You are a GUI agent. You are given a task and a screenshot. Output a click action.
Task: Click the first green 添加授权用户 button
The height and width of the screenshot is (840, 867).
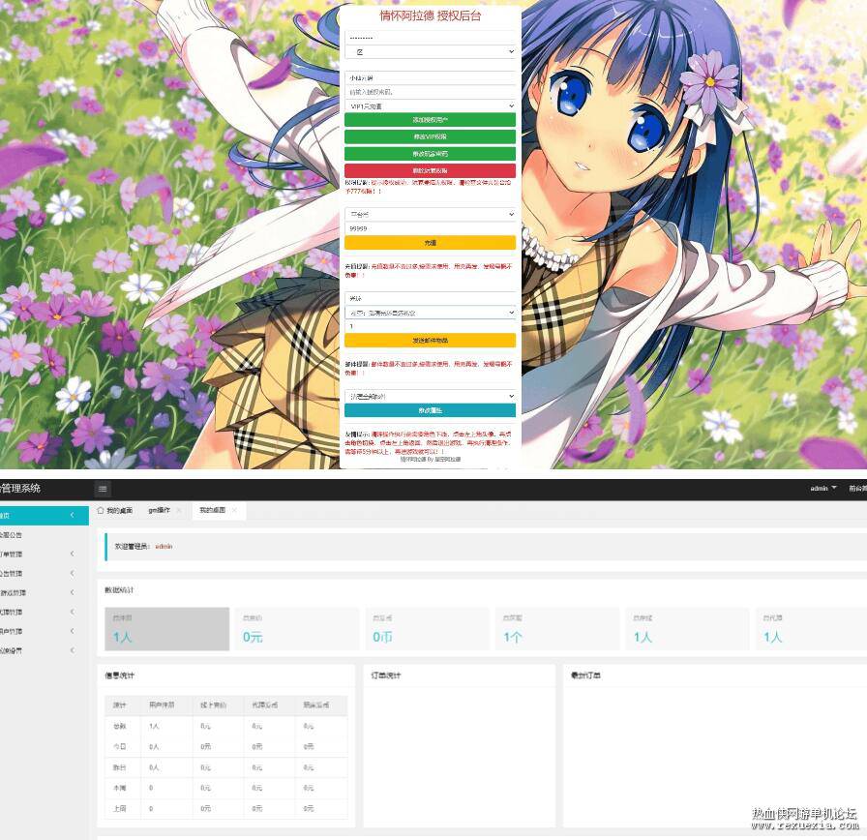point(431,120)
